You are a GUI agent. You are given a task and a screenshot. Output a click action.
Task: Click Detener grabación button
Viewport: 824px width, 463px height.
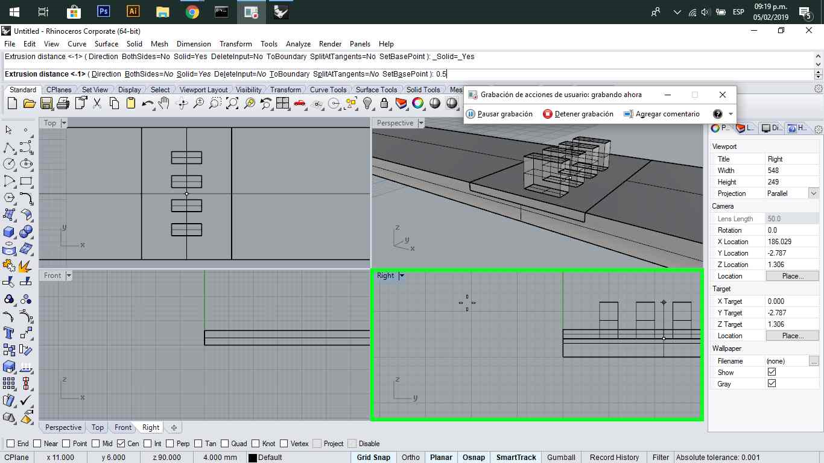578,114
